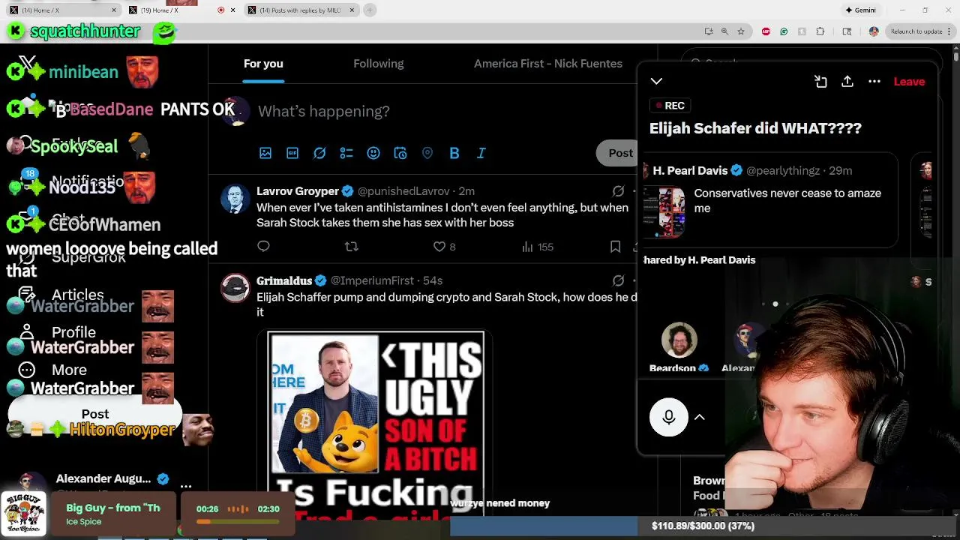Open the @punishedLavrov handle link
960x540 pixels.
(x=403, y=191)
